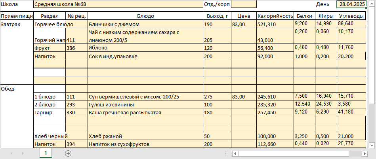Select carbs value 21,000
This screenshot has height=159, width=376.
tap(351, 136)
